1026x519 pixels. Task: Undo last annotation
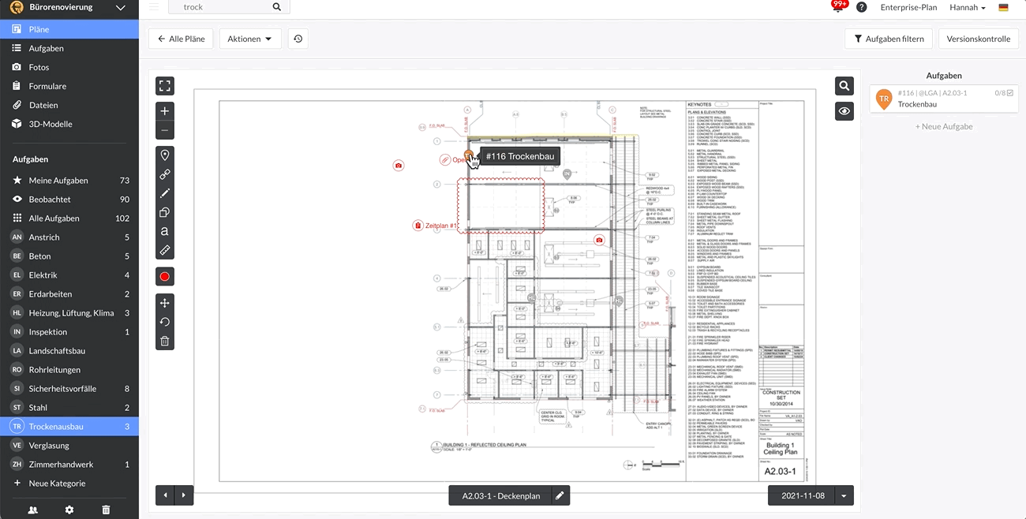[x=164, y=322]
